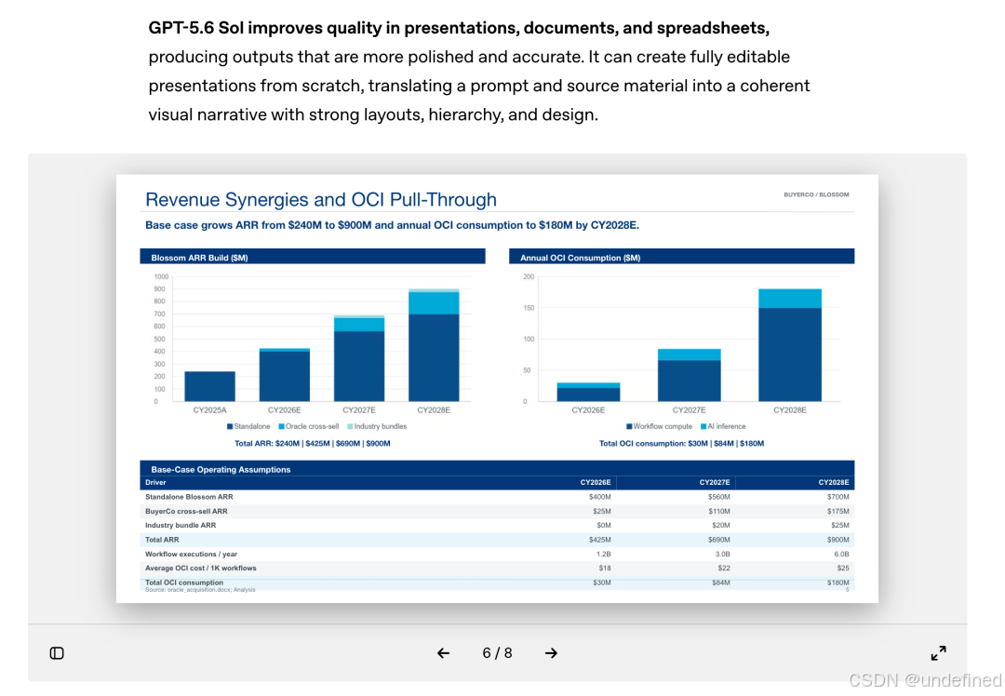Click the bold GPT-5.6 Sol heading sentence
This screenshot has height=696, width=1005.
coord(459,28)
